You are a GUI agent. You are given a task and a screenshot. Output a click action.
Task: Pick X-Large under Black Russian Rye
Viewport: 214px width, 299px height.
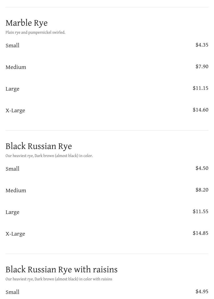tap(15, 234)
